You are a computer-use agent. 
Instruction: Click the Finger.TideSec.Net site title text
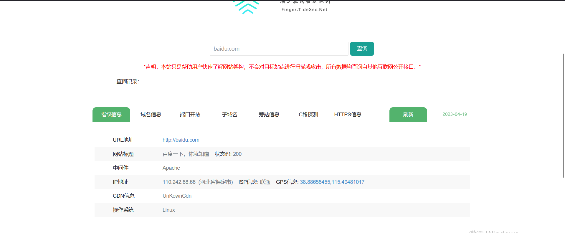pos(304,9)
